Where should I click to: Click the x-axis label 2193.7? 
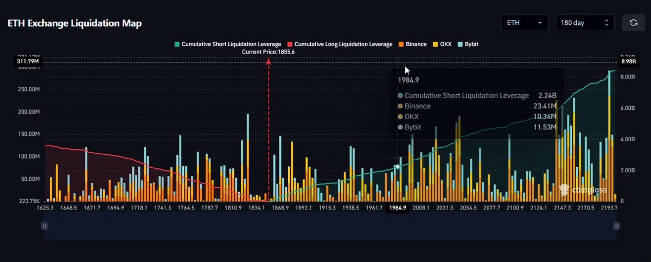coord(609,208)
